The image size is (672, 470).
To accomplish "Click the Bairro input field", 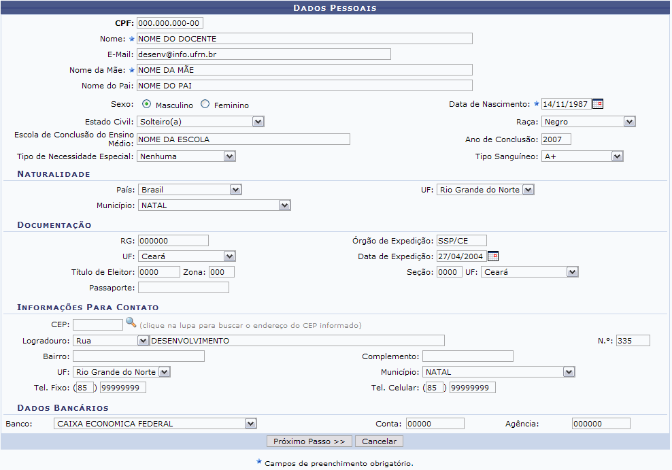I will (x=139, y=356).
